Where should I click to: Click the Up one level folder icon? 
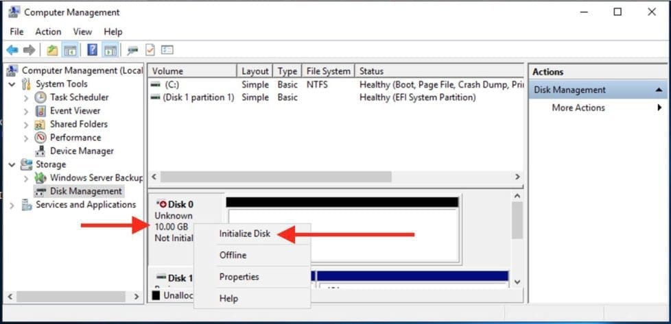click(x=52, y=50)
